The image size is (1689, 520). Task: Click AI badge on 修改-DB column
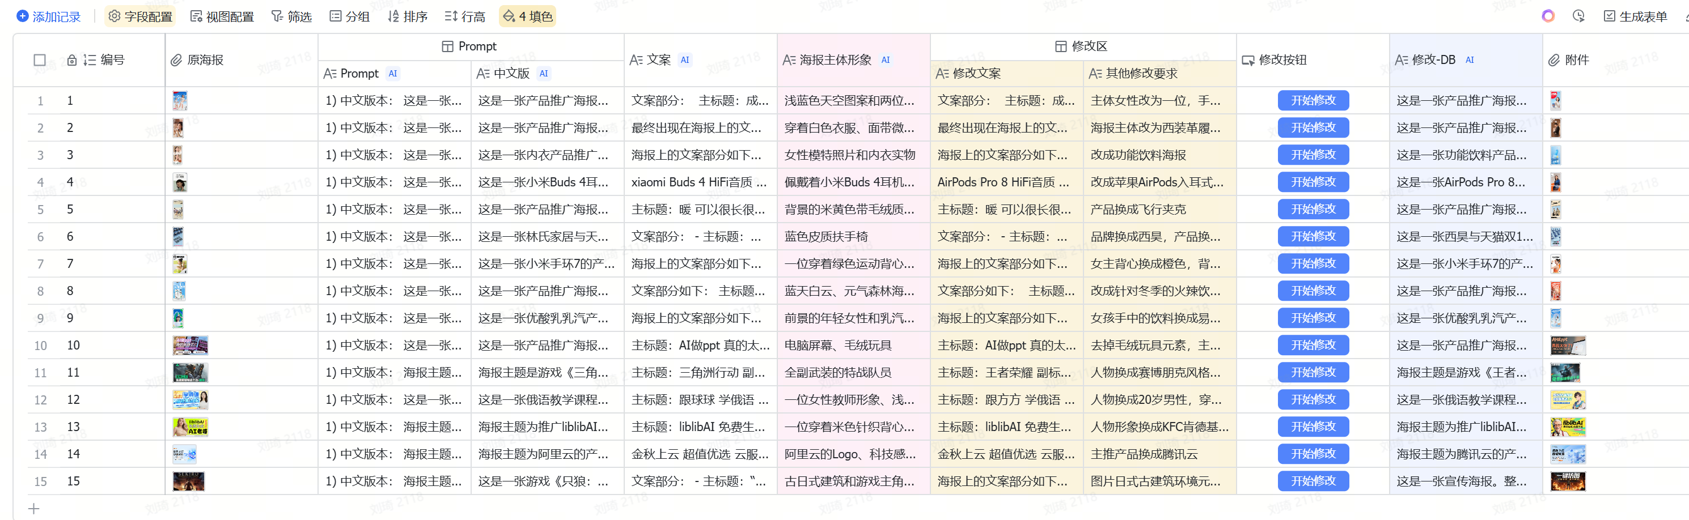(1470, 60)
